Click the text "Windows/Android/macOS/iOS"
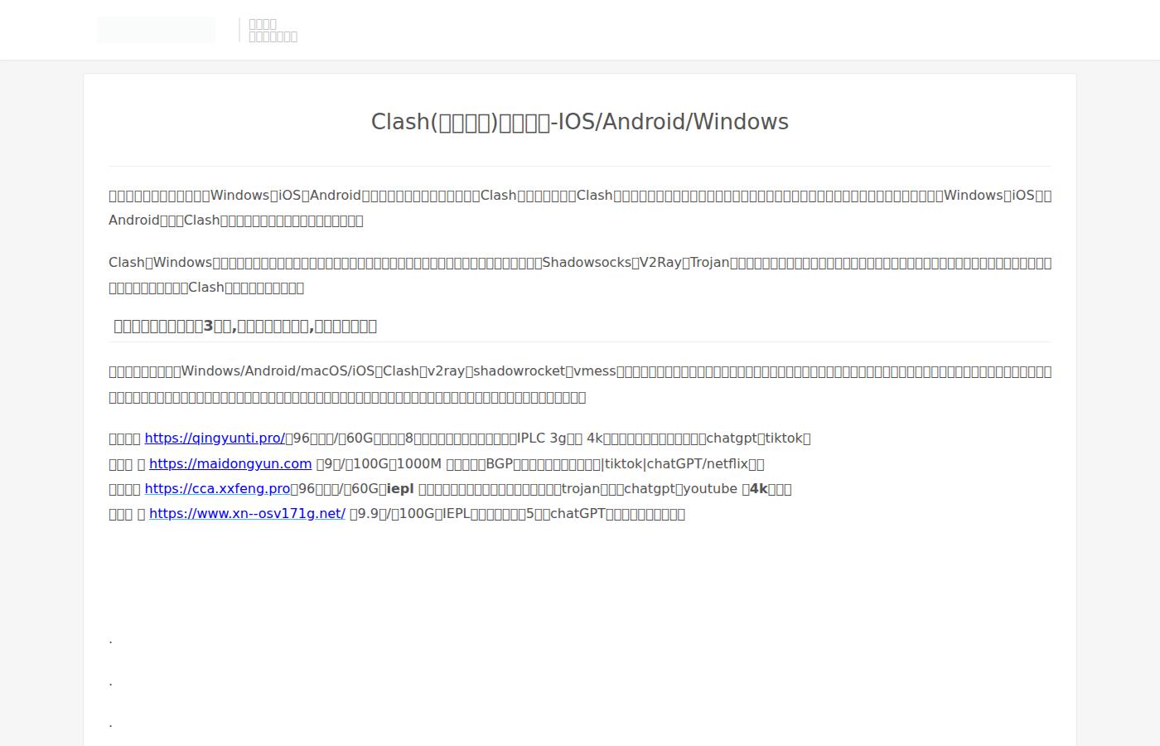 tap(278, 371)
